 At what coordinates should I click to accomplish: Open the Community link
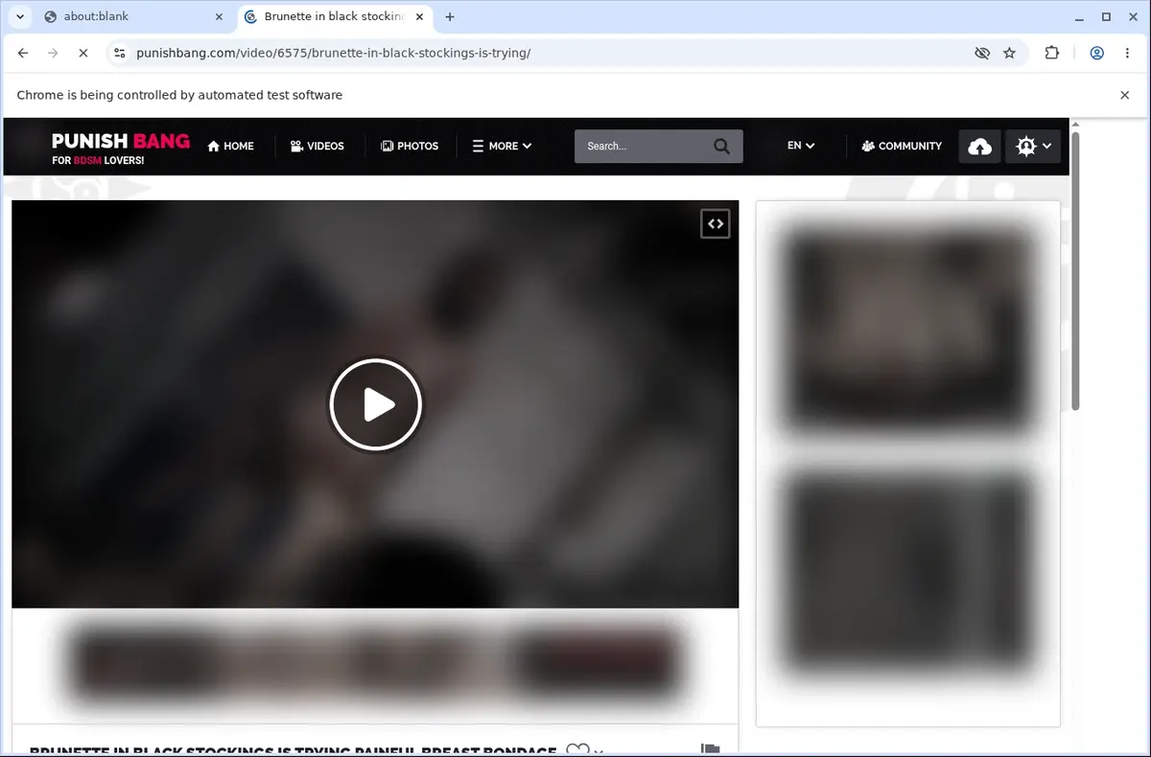tap(902, 146)
